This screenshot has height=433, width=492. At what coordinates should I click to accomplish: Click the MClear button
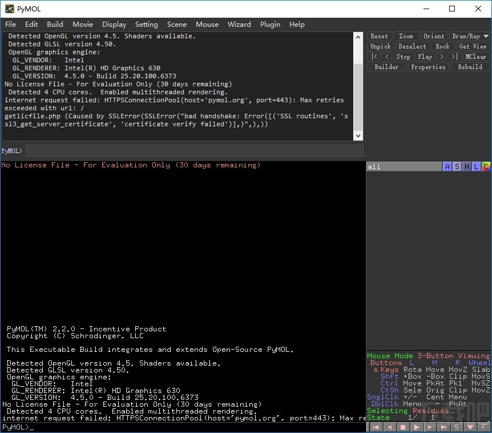(475, 57)
